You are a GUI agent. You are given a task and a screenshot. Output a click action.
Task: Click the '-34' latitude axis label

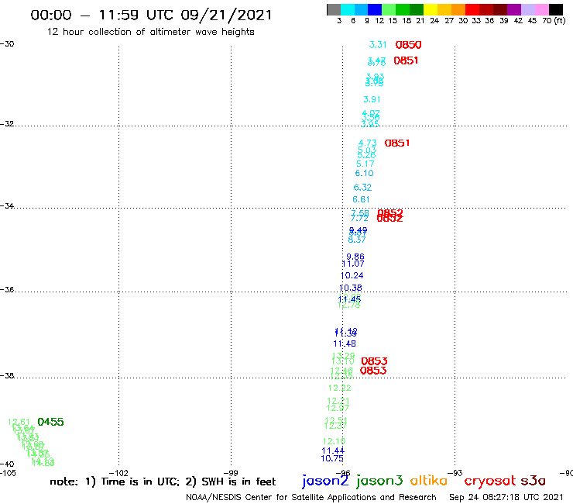point(7,205)
